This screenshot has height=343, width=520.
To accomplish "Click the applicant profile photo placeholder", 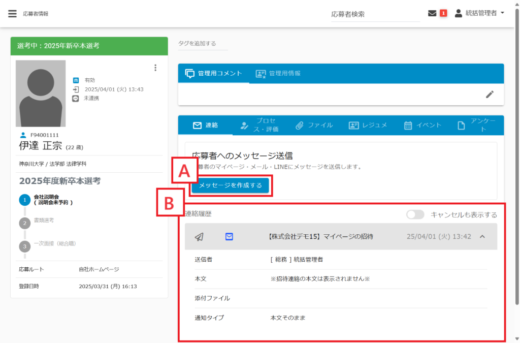I will point(41,93).
